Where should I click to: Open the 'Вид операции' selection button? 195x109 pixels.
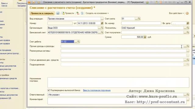102,19
